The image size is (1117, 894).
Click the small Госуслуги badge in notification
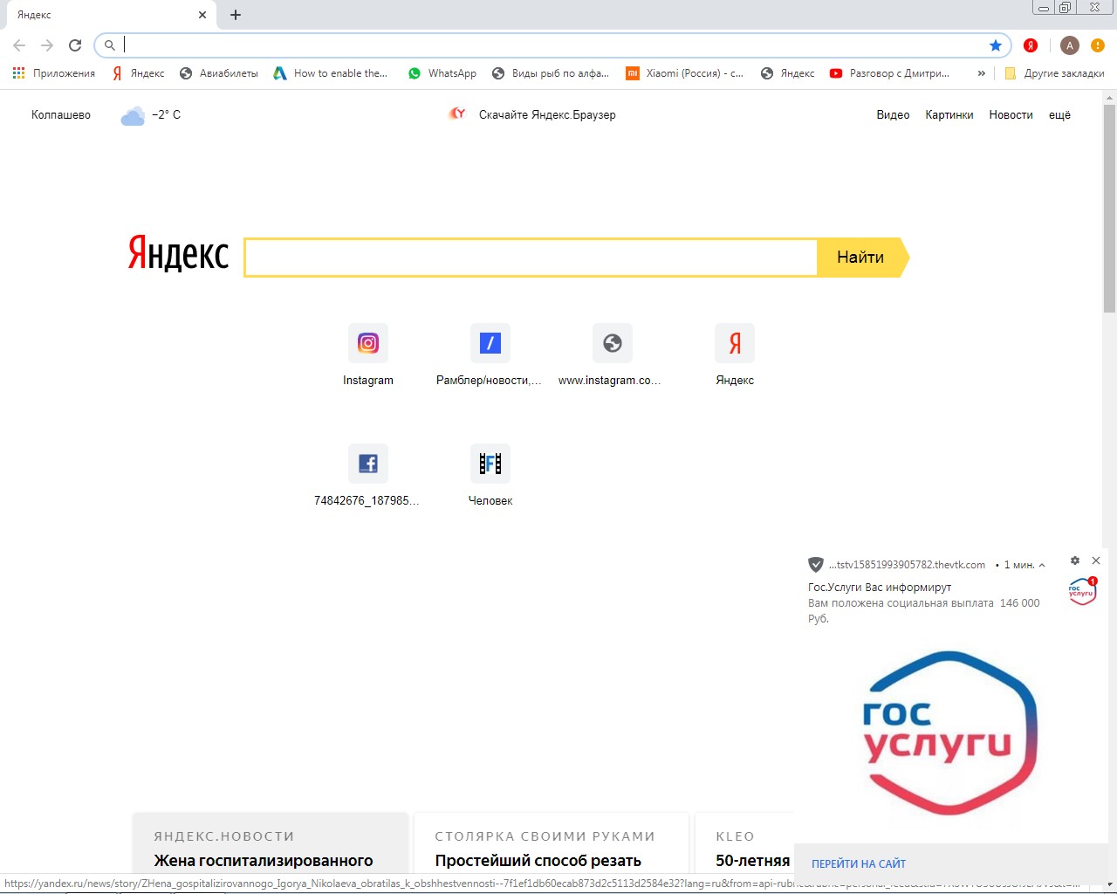pos(1082,591)
